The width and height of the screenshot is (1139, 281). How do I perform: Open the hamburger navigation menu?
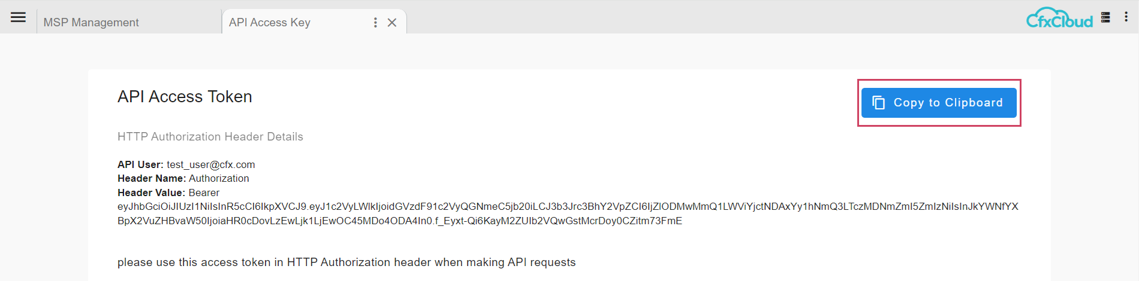(19, 17)
